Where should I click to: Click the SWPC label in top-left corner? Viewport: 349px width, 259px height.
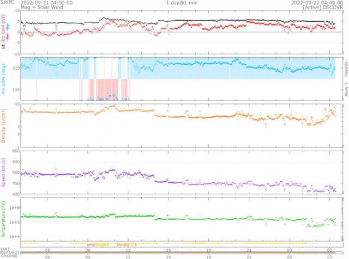(8, 3)
